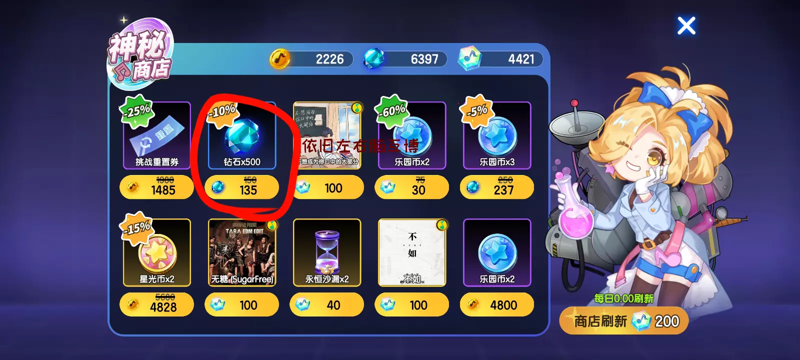The width and height of the screenshot is (800, 360).
Task: Buy diamonds for 135 price button
Action: click(242, 187)
